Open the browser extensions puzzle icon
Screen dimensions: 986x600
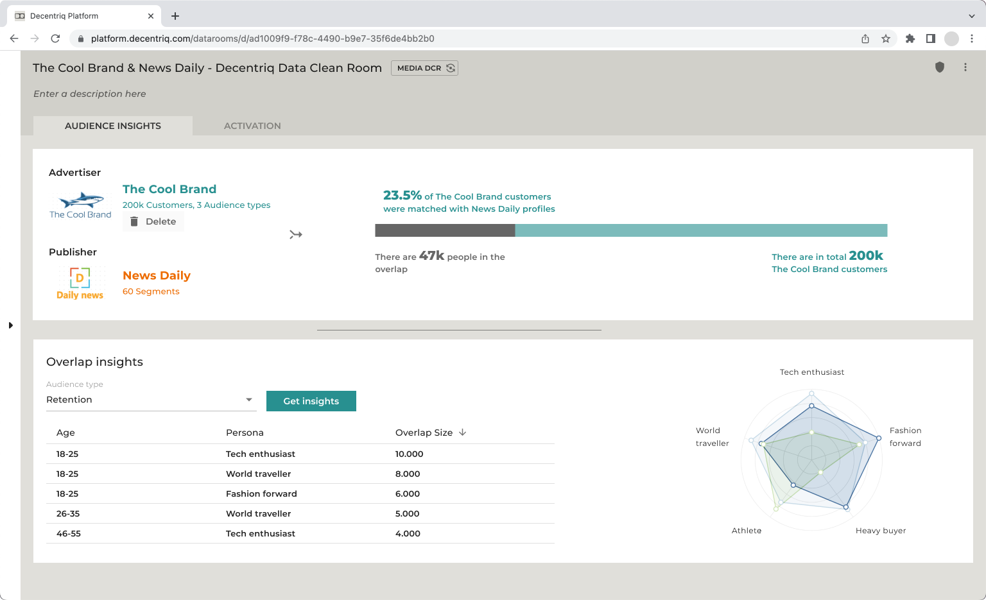(910, 39)
